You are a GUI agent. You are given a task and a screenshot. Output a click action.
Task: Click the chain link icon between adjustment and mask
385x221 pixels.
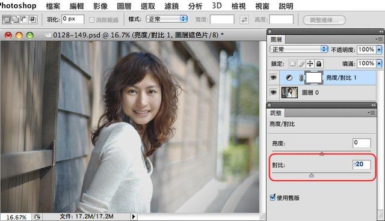coord(301,77)
